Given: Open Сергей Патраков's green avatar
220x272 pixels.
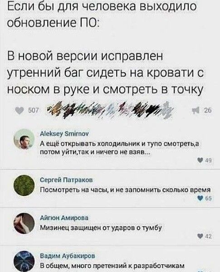Looking at the screenshot, I should pyautogui.click(x=24, y=185).
